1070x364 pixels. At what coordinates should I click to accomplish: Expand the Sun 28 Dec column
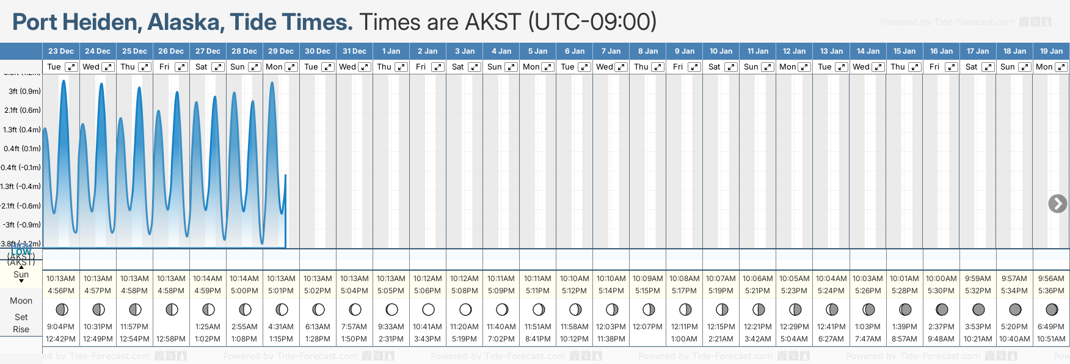[x=255, y=67]
